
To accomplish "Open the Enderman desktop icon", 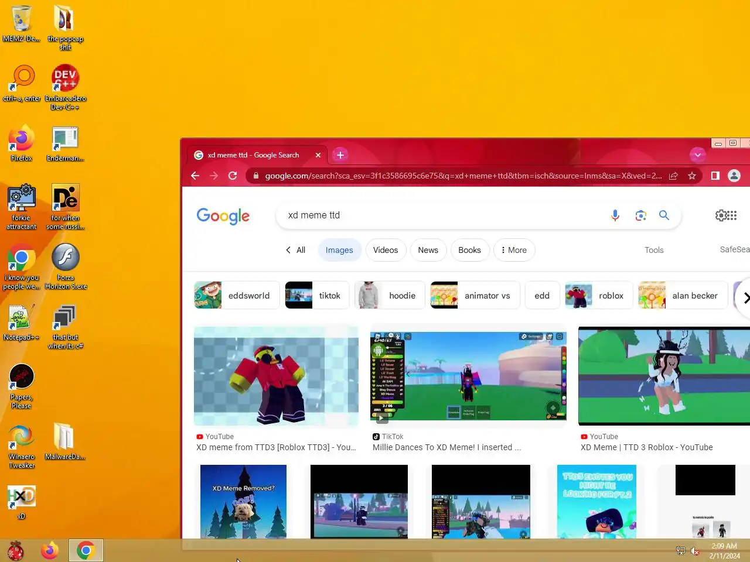I will tap(65, 143).
